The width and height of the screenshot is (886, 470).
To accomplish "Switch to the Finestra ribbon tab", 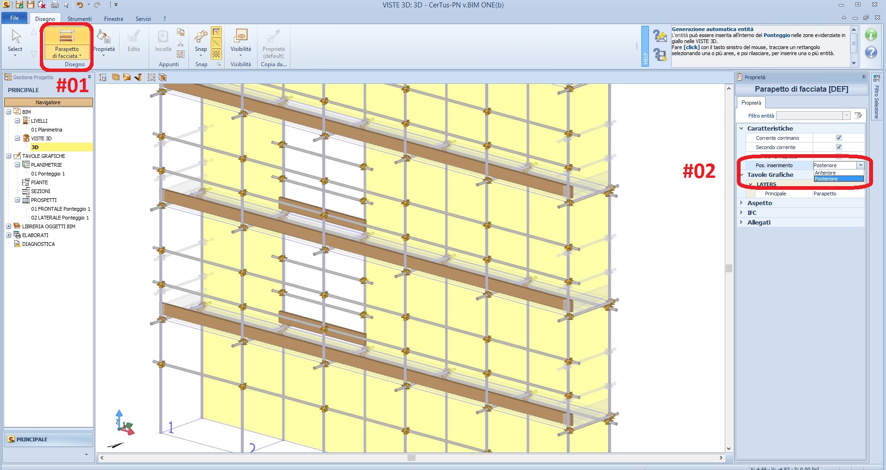I will [x=113, y=19].
